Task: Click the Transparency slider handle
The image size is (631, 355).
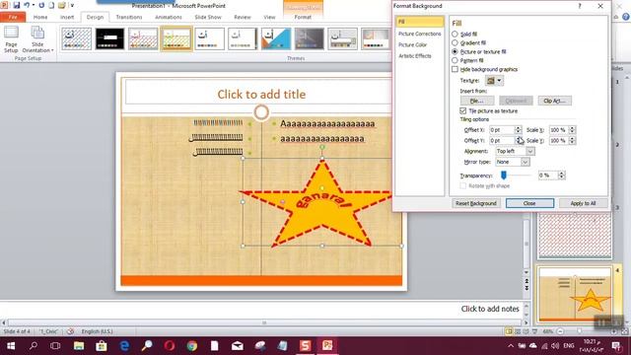Action: [x=504, y=175]
